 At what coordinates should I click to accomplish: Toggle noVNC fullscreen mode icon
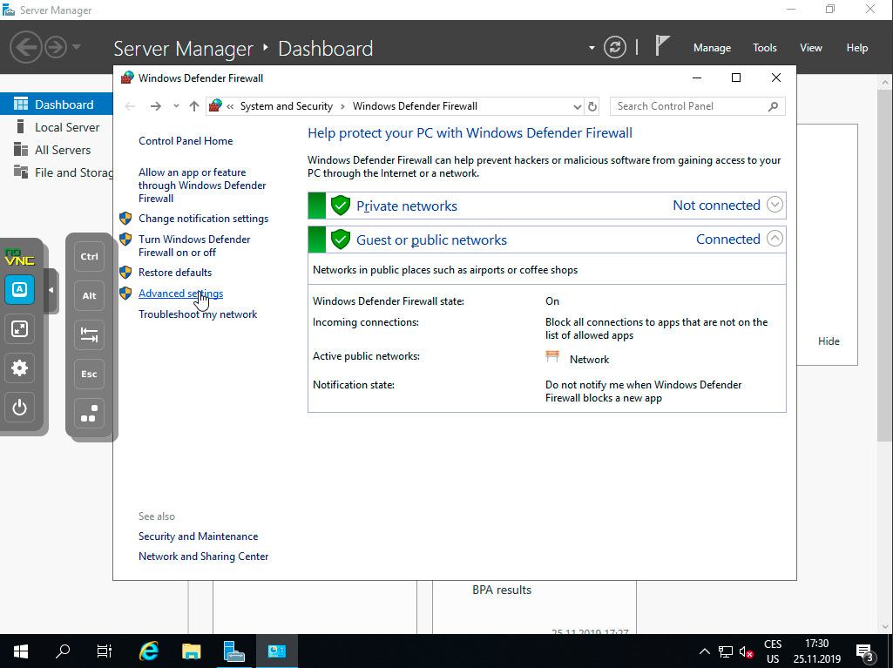pyautogui.click(x=19, y=328)
